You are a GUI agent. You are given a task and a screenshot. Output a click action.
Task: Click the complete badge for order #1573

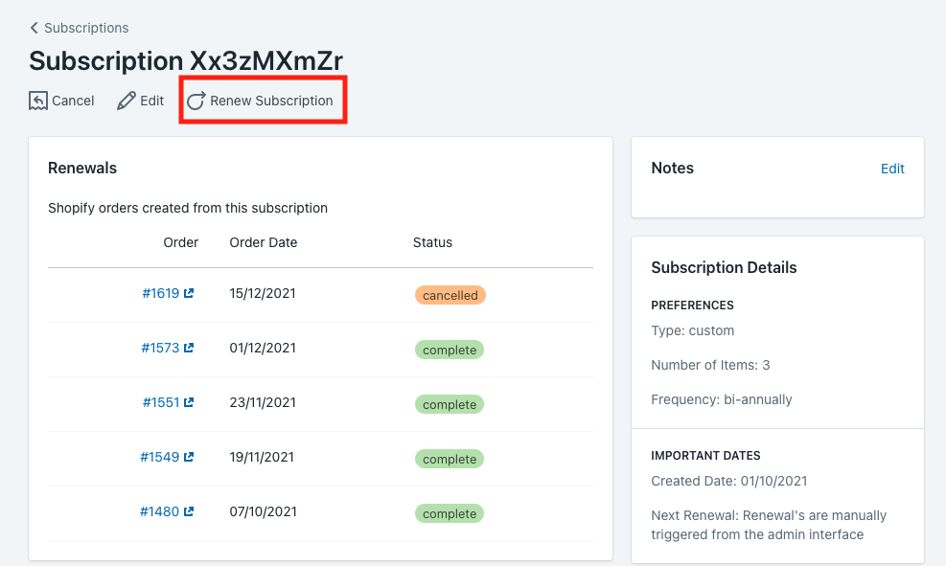point(450,350)
